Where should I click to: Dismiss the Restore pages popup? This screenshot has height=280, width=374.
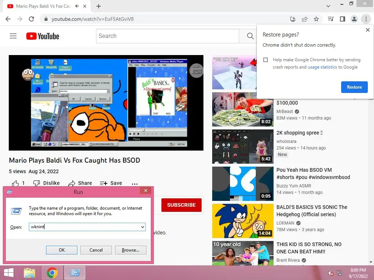pos(368,30)
